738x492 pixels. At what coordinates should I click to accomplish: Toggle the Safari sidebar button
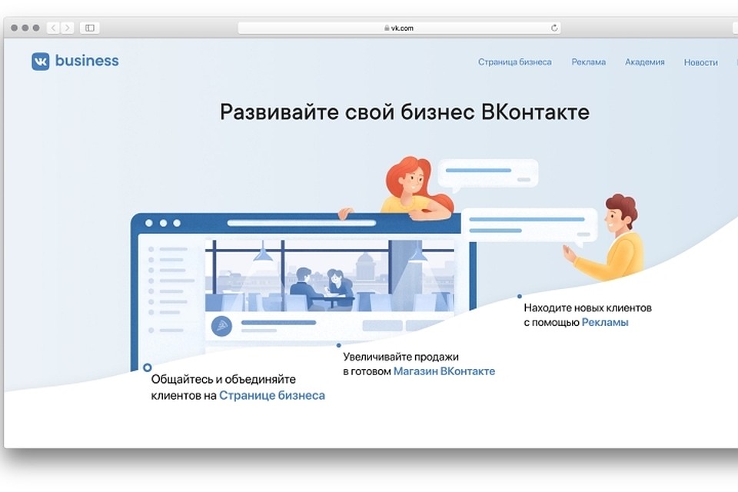(x=89, y=28)
